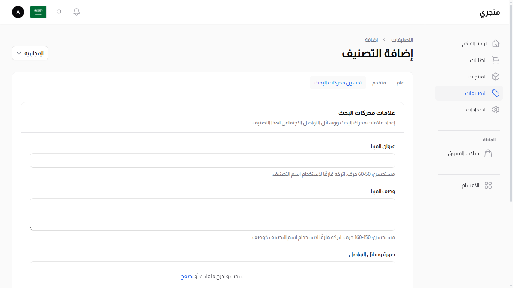The height and width of the screenshot is (288, 513).
Task: Click the Saudi flag store badge
Action: [x=38, y=12]
